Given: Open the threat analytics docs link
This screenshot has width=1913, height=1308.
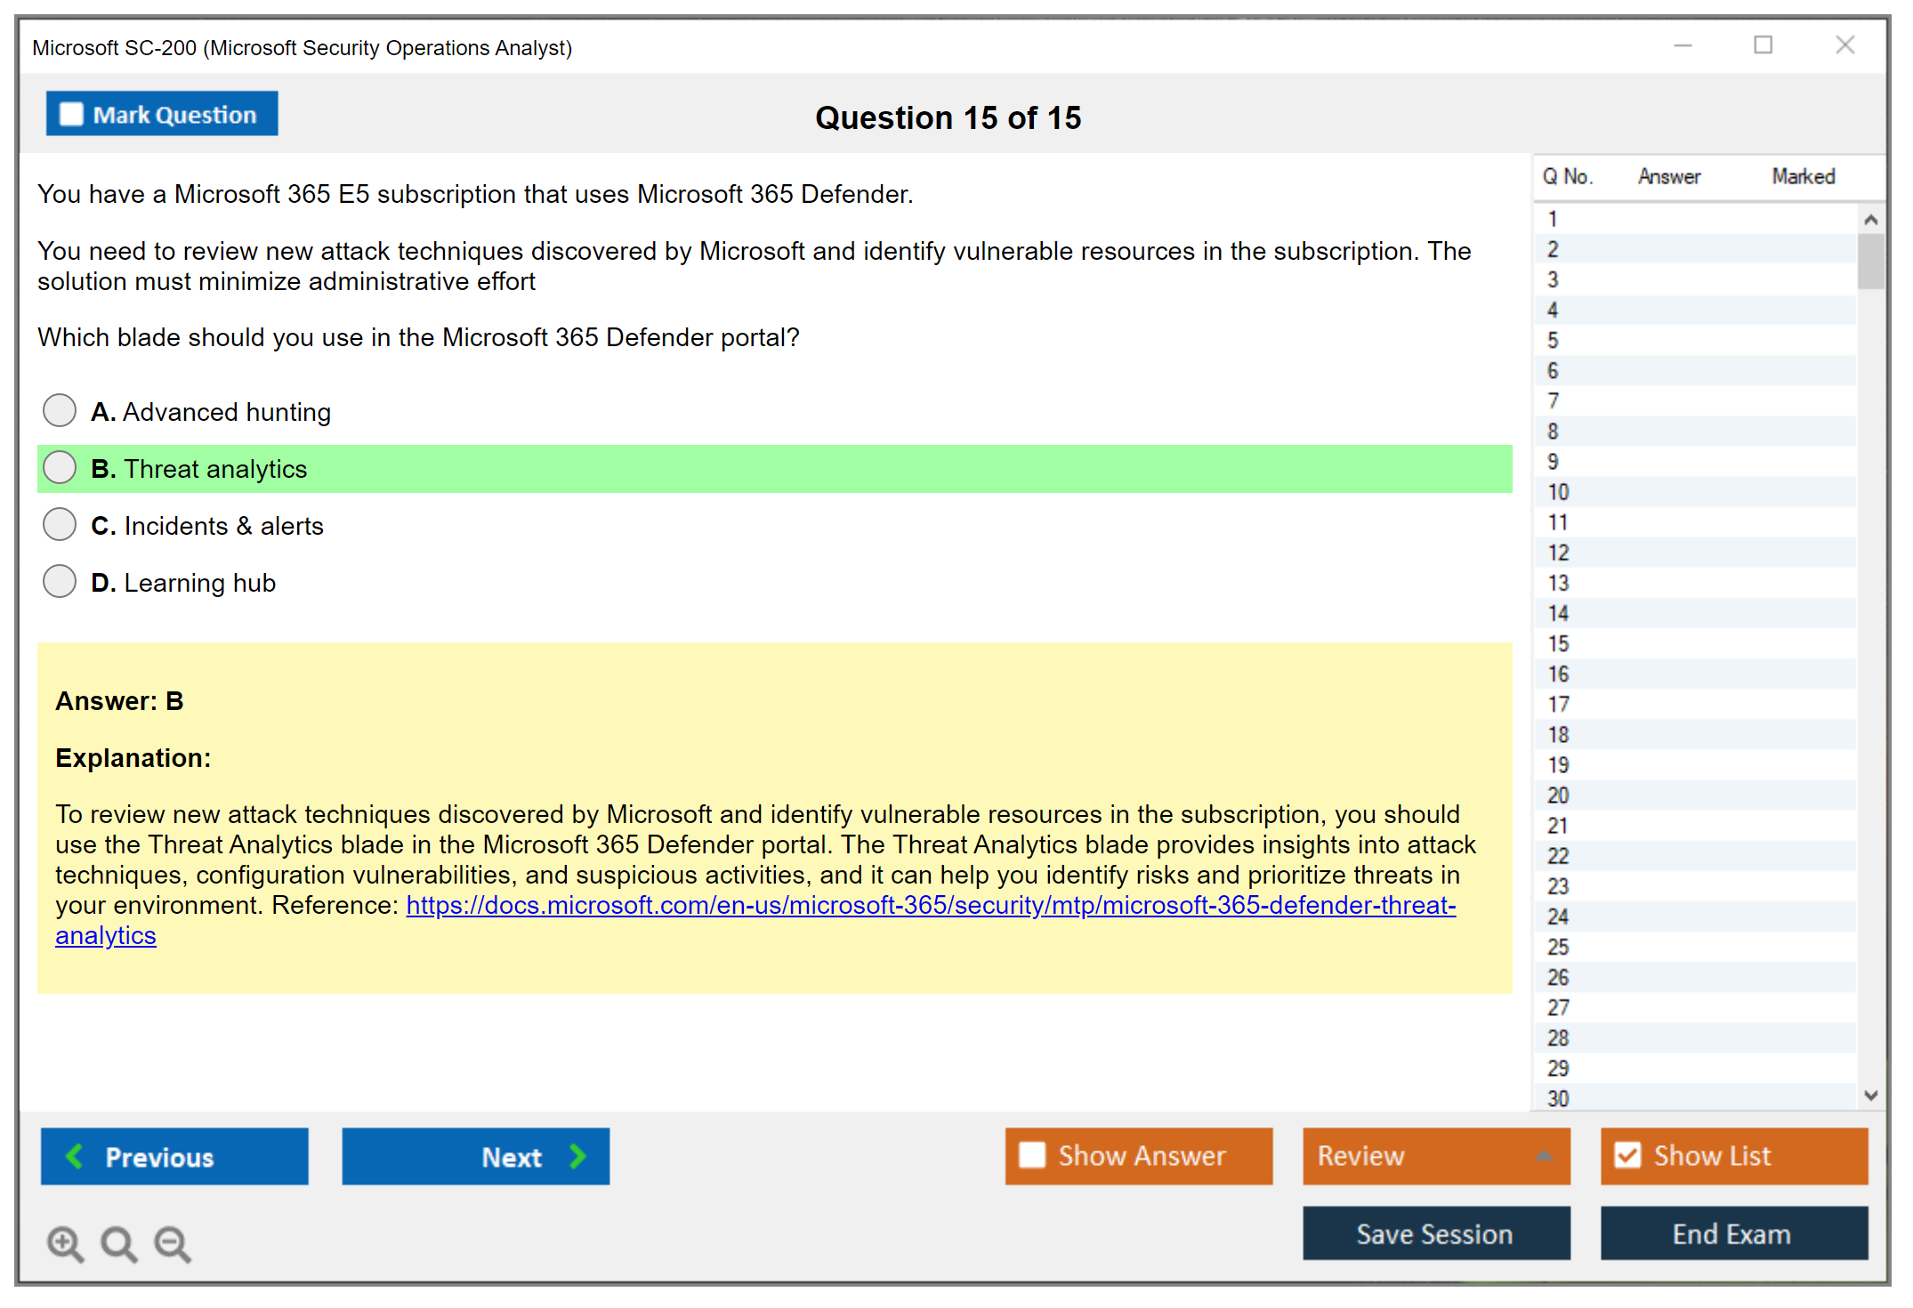Looking at the screenshot, I should (x=930, y=905).
